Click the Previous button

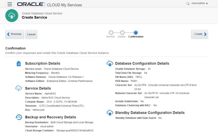click(x=14, y=34)
